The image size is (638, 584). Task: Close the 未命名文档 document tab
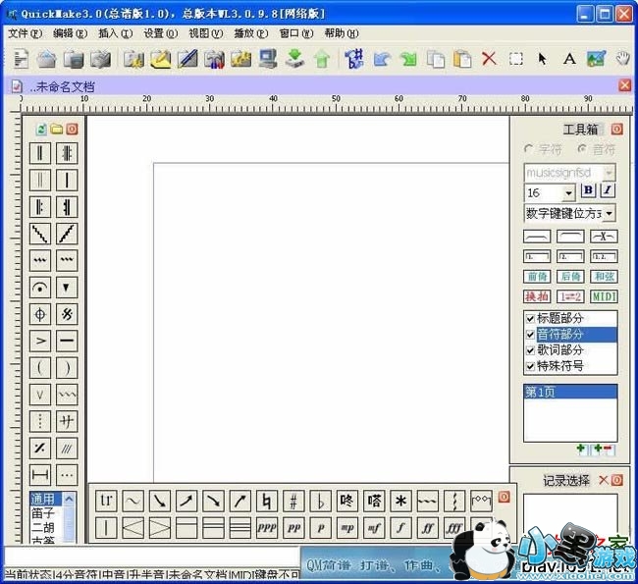(624, 85)
